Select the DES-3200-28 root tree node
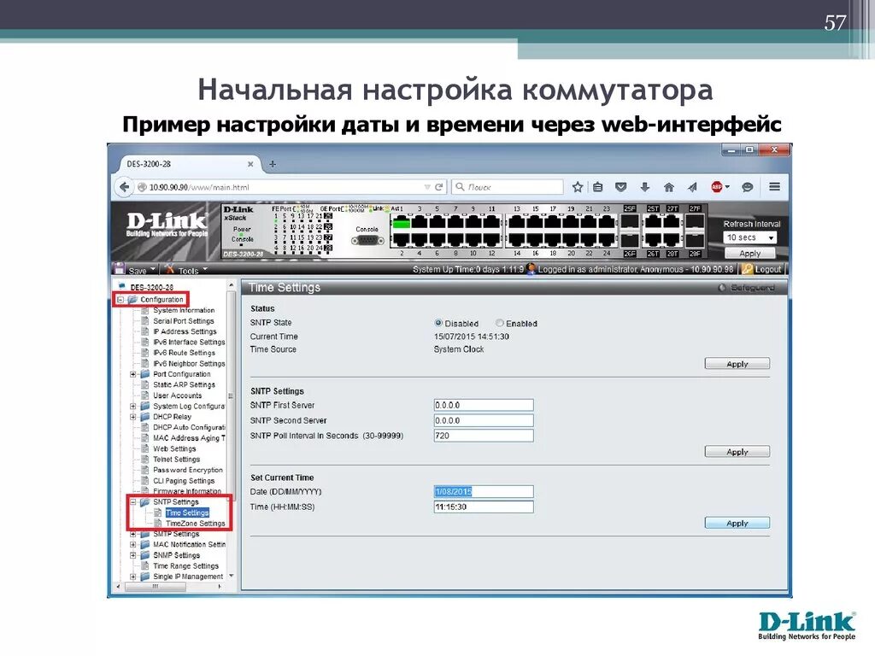 click(x=151, y=287)
